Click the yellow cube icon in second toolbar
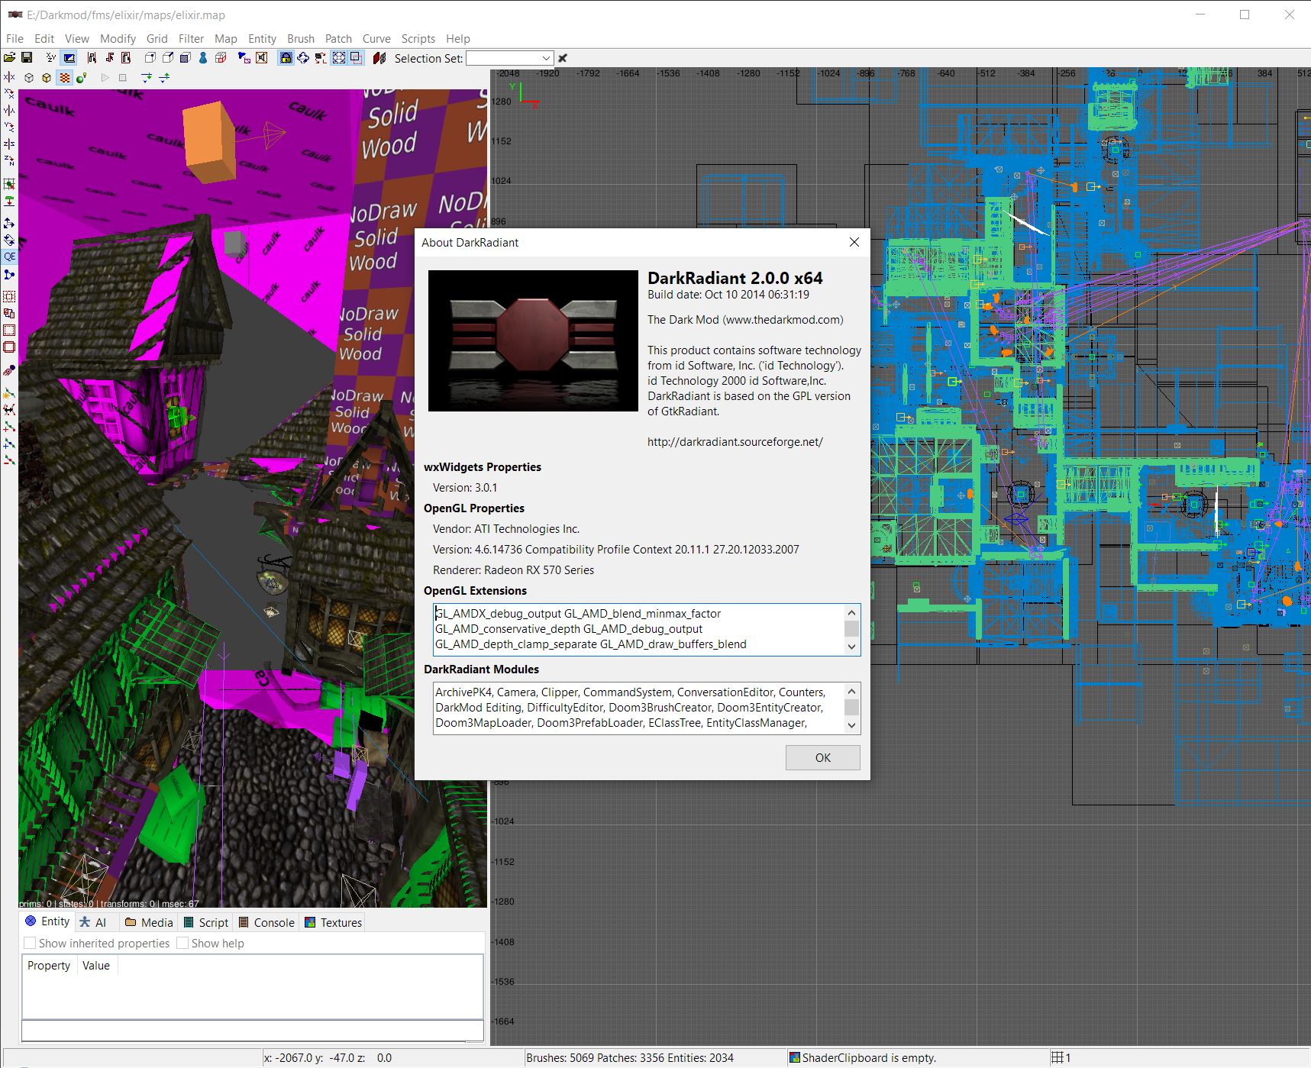Screen dimensions: 1311x1068 (x=47, y=78)
